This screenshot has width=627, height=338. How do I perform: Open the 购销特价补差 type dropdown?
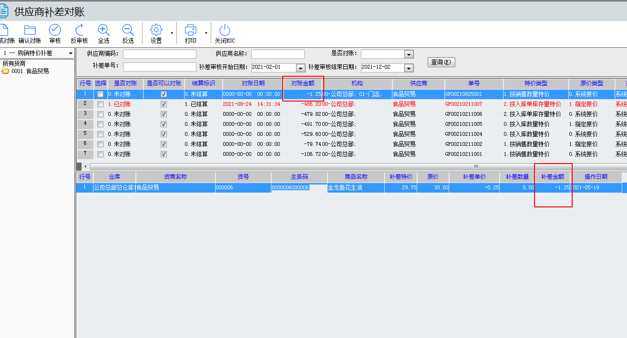pyautogui.click(x=71, y=53)
